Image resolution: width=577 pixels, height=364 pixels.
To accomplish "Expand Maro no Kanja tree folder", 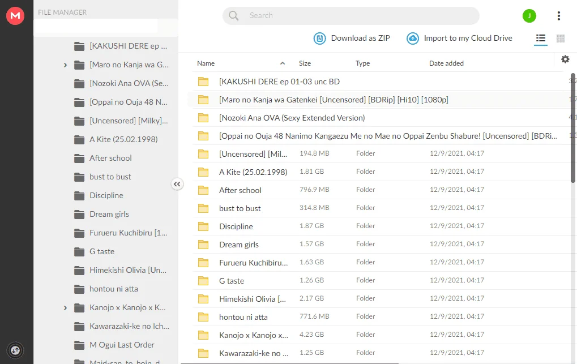I will 65,65.
